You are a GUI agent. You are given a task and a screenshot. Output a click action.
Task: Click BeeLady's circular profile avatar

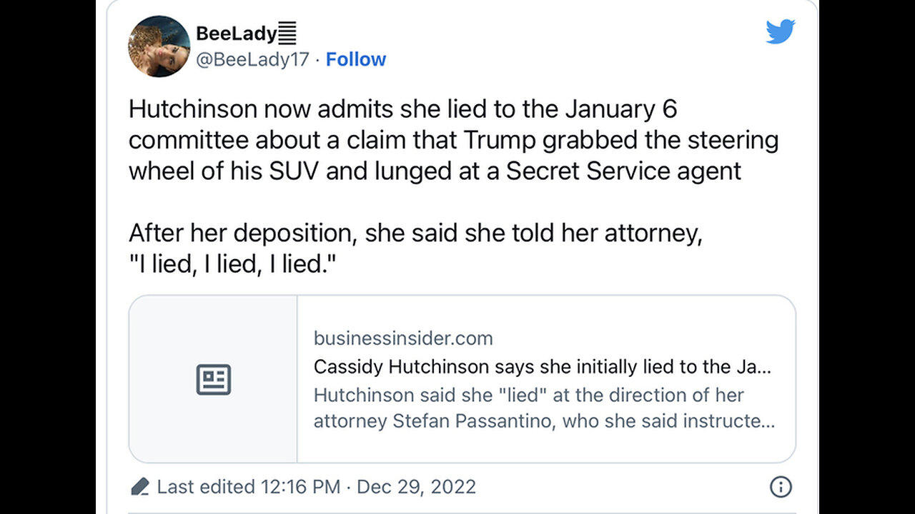159,44
